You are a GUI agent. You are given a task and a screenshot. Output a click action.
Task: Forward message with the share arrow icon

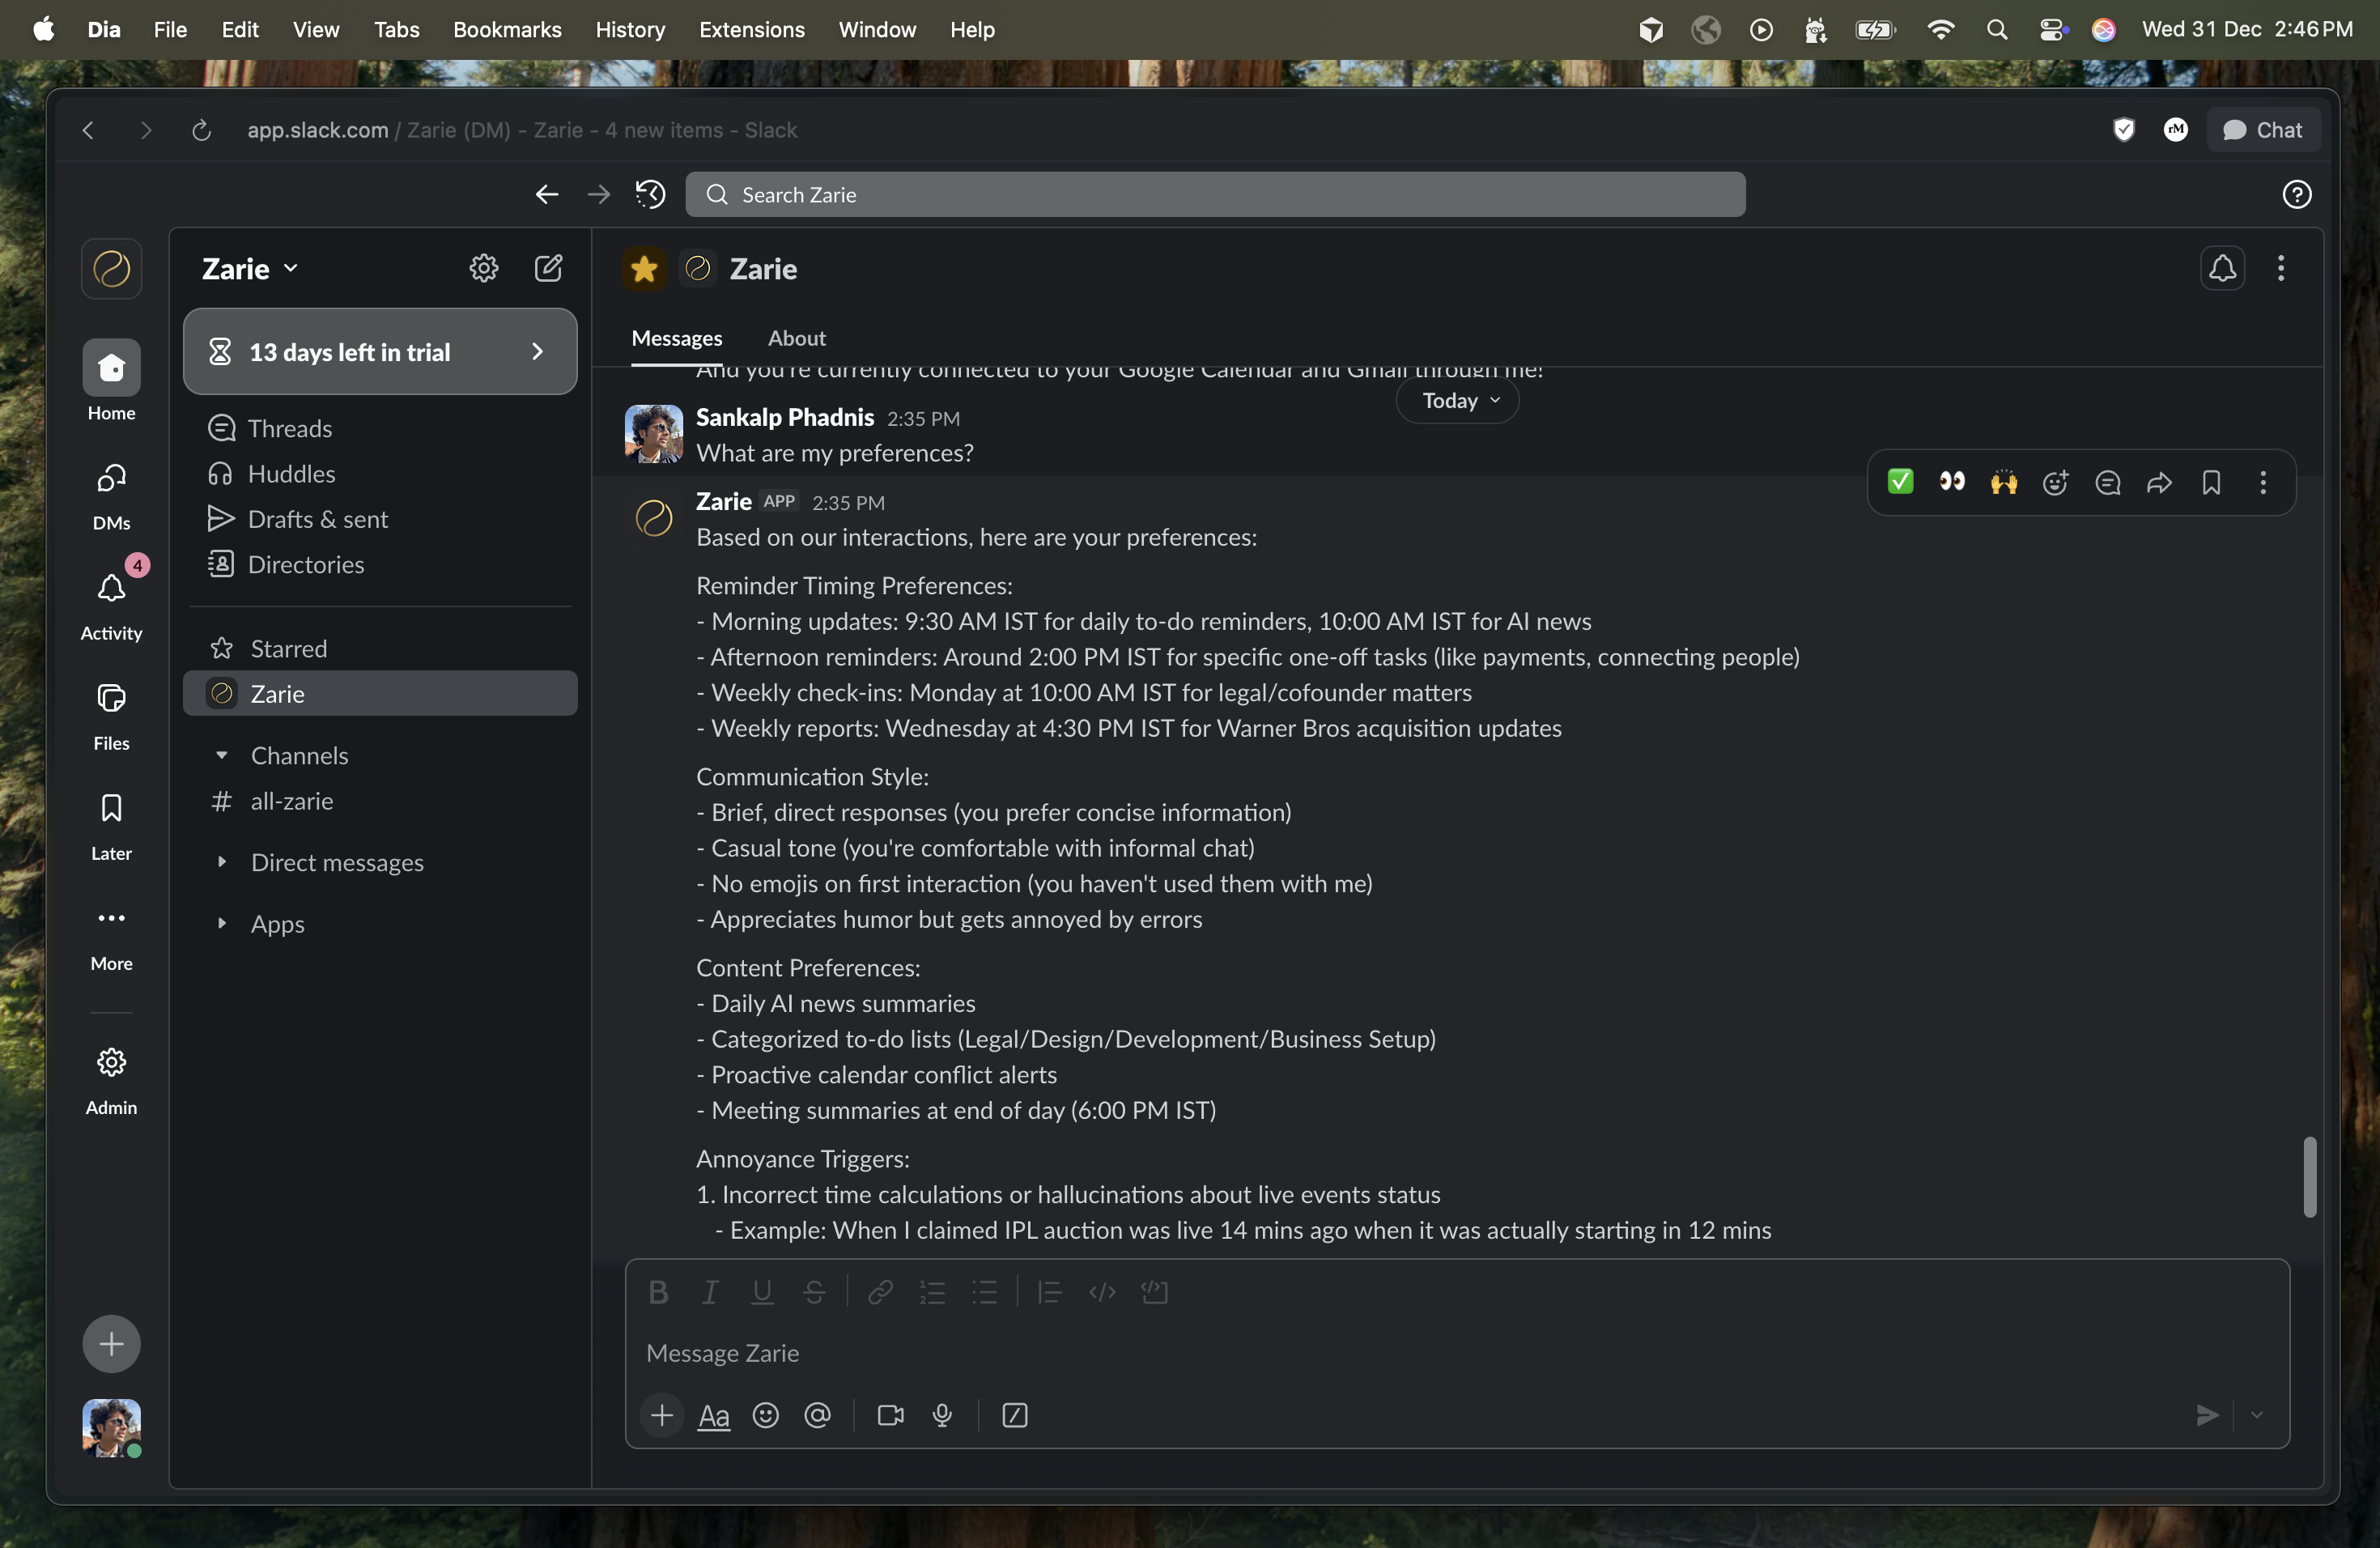click(2159, 483)
